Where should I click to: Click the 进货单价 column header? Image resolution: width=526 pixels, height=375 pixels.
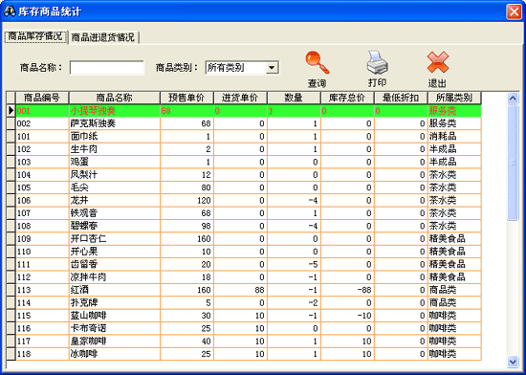tap(240, 98)
